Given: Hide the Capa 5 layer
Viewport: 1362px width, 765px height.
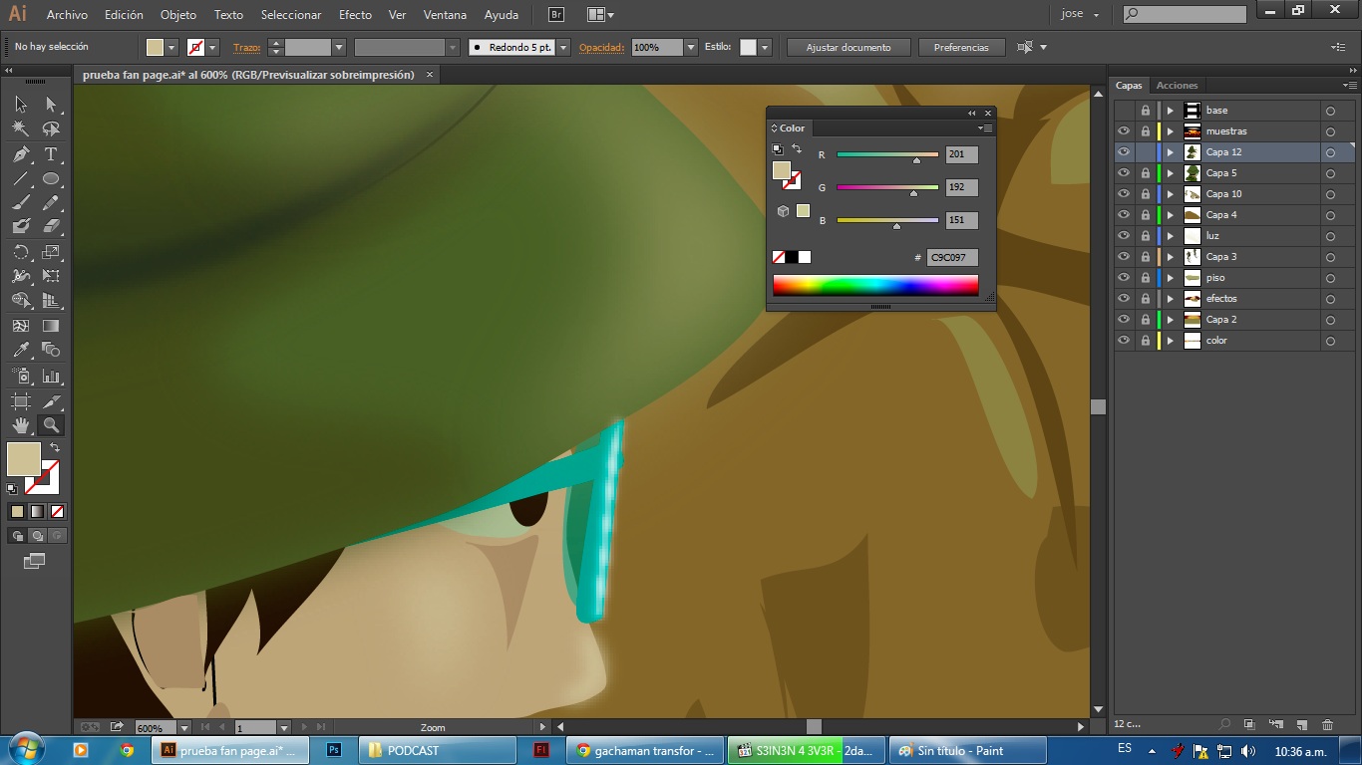Looking at the screenshot, I should pos(1124,173).
